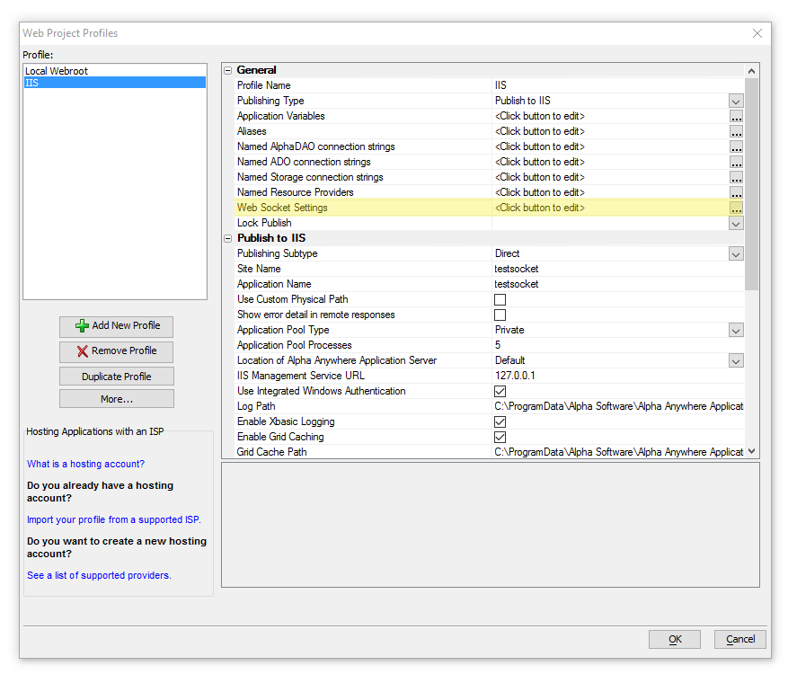Screen dimensions: 788x674
Task: Select the Lock Publish row label
Action: 264,223
